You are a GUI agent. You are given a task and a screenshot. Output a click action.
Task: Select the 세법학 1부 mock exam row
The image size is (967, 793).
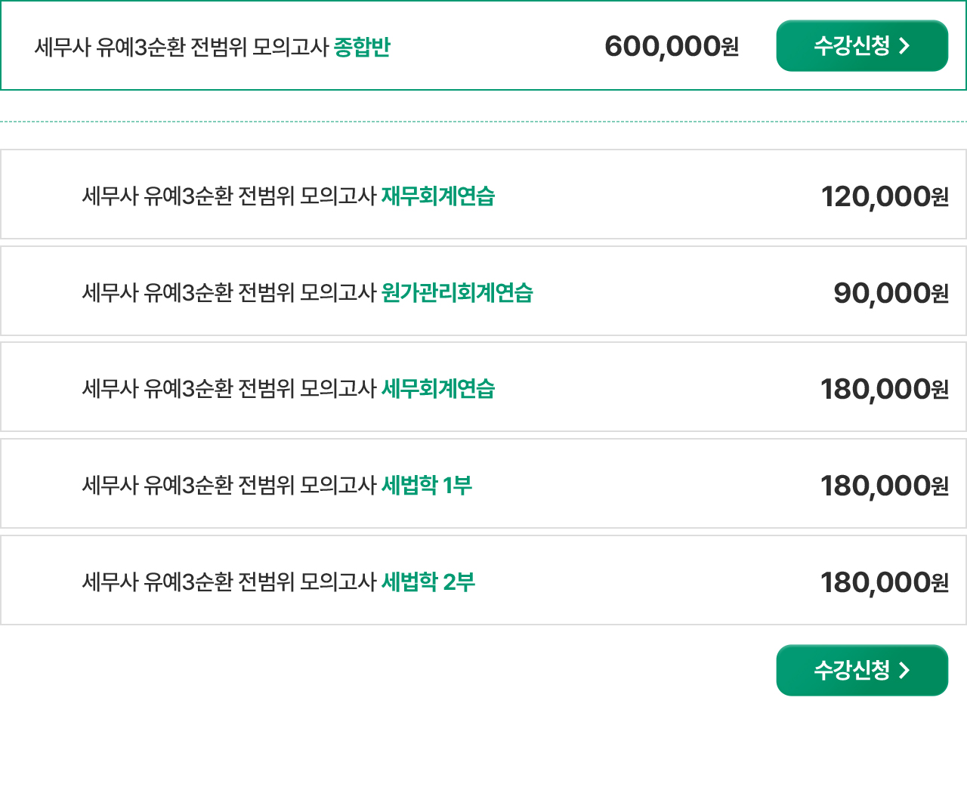pyautogui.click(x=483, y=483)
